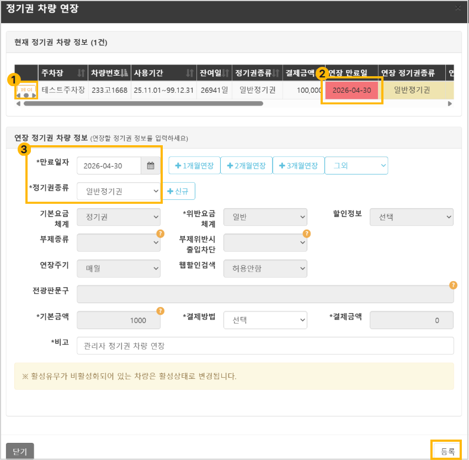The image size is (469, 460).
Task: Open 부제종류 dropdown
Action: pyautogui.click(x=119, y=243)
